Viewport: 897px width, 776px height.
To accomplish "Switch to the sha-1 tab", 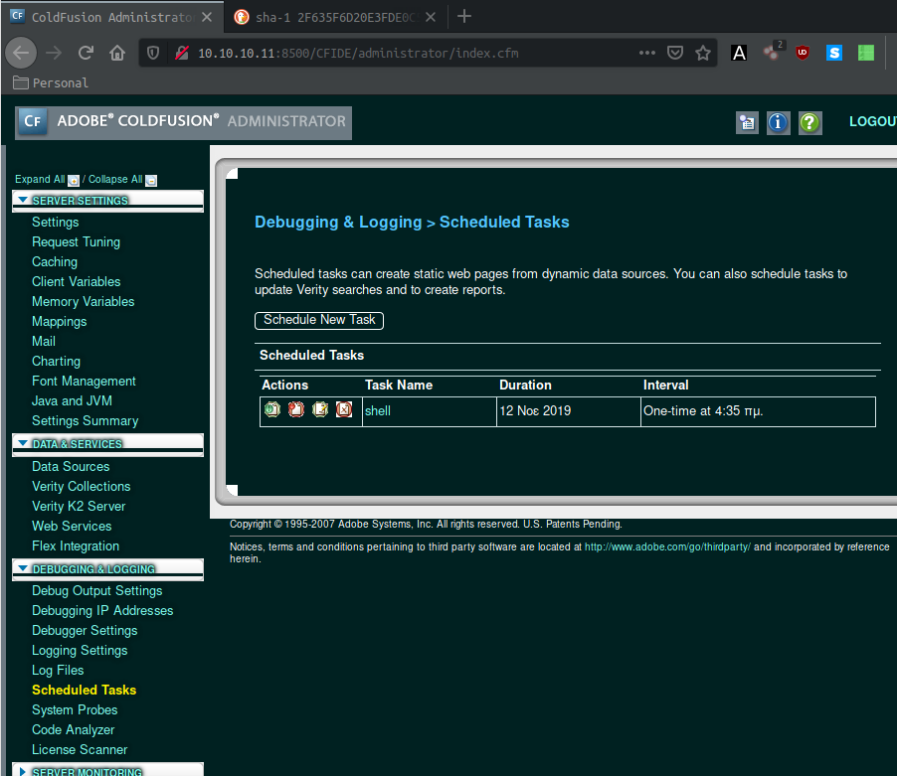I will coord(335,17).
